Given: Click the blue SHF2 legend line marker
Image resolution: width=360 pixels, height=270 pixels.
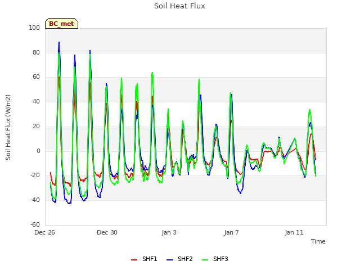Looking at the screenshot, I should coord(169,260).
